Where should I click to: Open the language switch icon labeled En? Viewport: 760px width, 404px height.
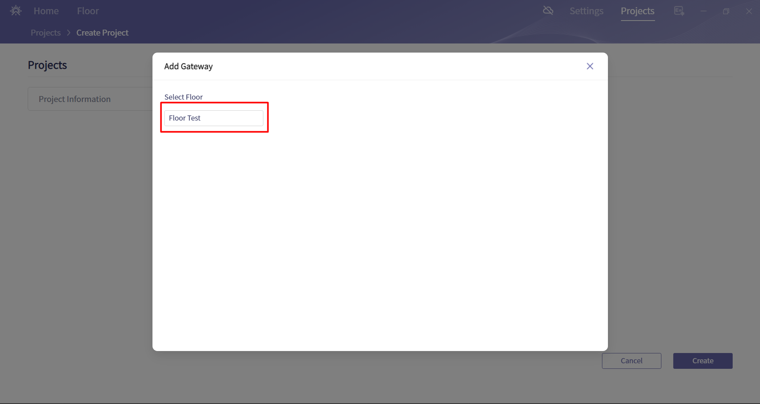679,11
